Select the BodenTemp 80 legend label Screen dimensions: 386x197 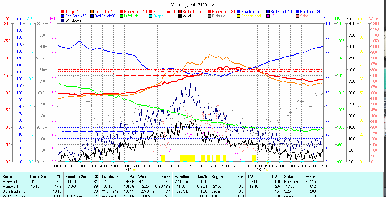click(224, 12)
